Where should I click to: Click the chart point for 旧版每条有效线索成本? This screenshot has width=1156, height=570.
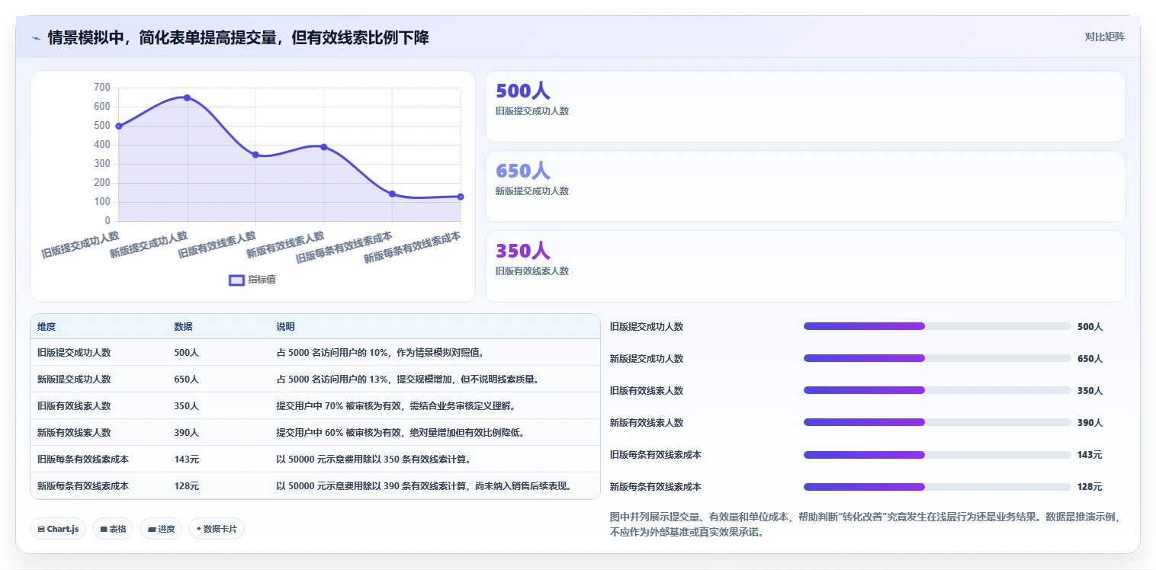(x=392, y=194)
